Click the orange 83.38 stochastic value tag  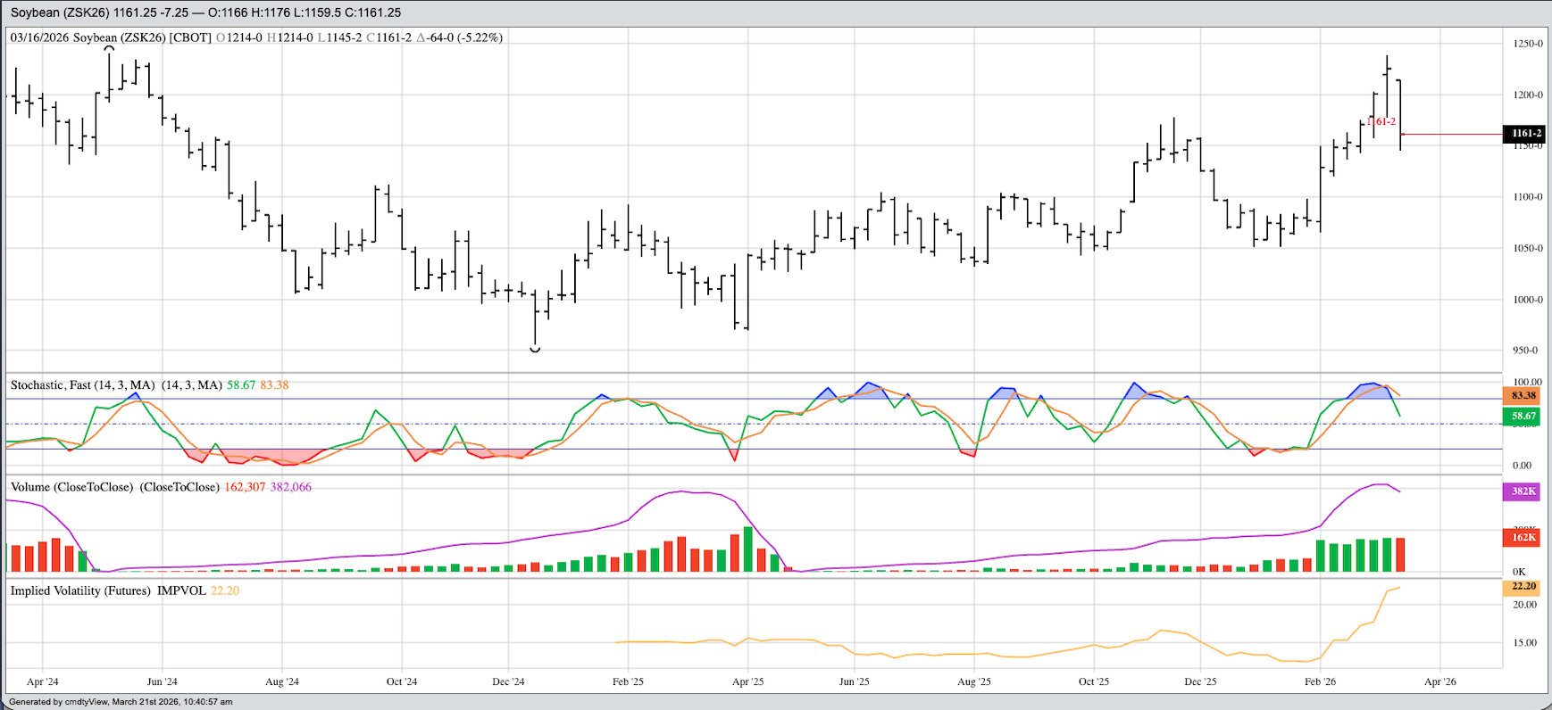tap(1523, 395)
